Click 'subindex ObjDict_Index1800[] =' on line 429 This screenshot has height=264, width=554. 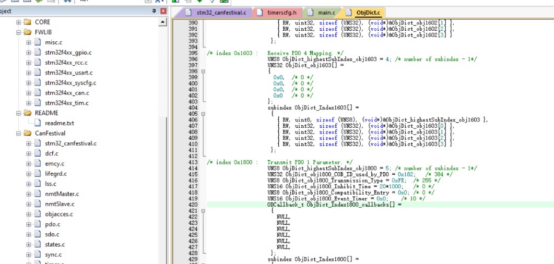coord(313,259)
